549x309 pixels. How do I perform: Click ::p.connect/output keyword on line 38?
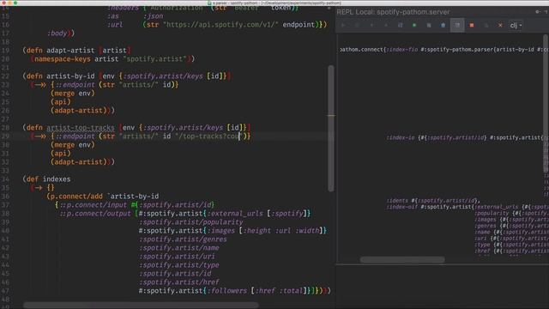[95, 214]
